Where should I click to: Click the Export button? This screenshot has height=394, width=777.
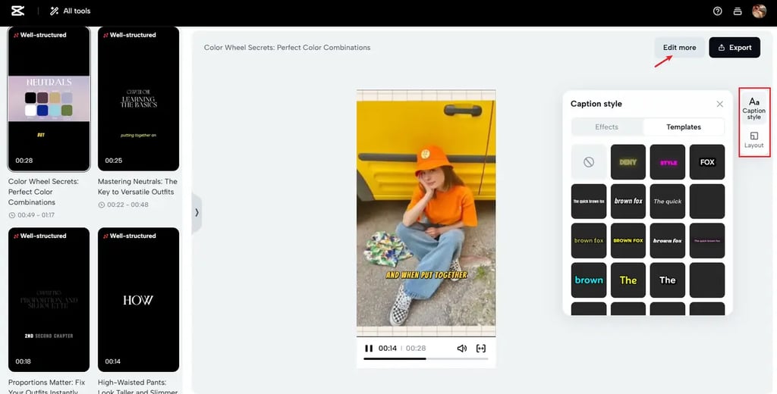[735, 48]
